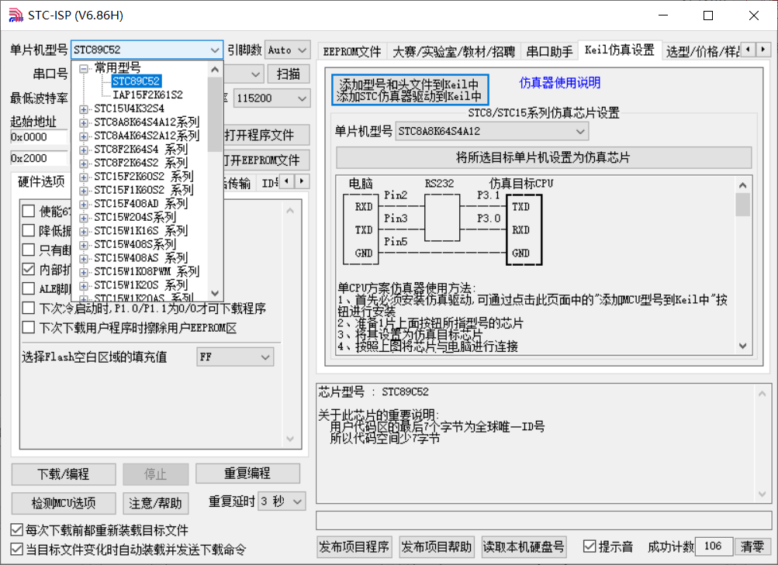778x565 pixels.
Task: Click the model list scroll-down arrow
Action: click(x=215, y=293)
